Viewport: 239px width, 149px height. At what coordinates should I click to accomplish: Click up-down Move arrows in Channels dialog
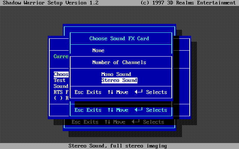tap(111, 92)
